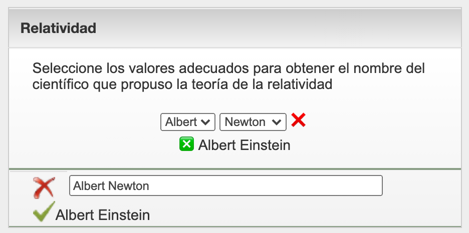Click the question text starting with Seleccione
Viewport: 469px width, 233px height.
(x=228, y=68)
